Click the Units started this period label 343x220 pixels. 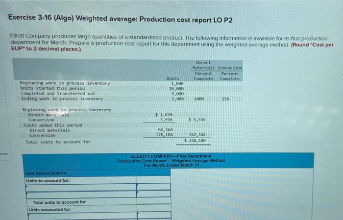pos(52,88)
